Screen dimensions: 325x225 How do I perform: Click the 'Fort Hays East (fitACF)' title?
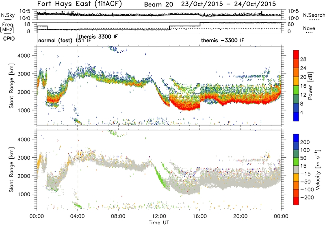[x=80, y=4]
